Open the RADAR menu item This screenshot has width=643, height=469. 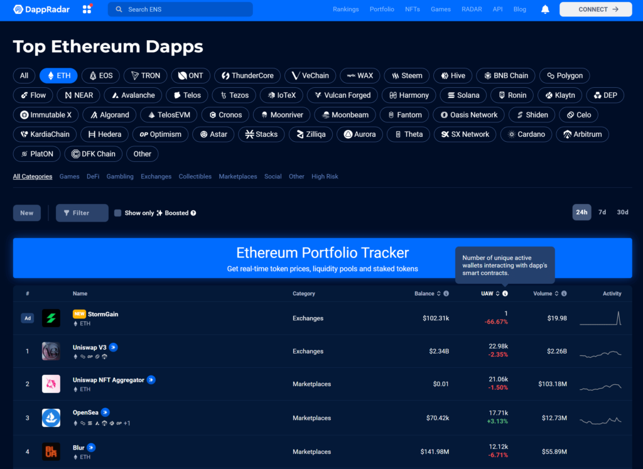pyautogui.click(x=472, y=9)
